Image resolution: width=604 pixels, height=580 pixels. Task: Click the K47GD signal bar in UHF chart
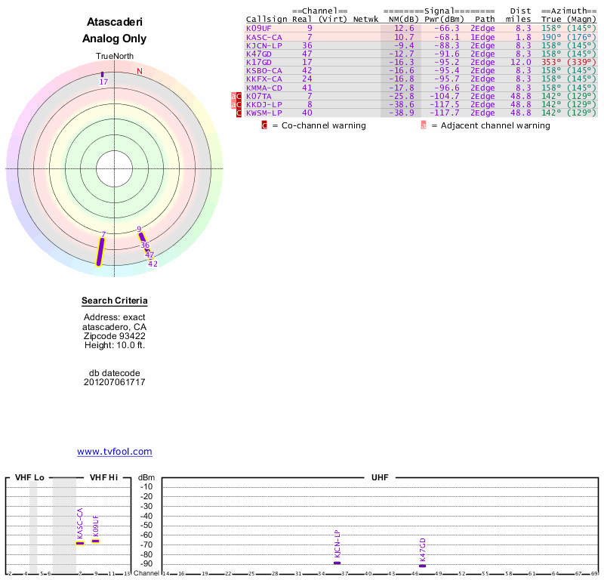tap(422, 566)
